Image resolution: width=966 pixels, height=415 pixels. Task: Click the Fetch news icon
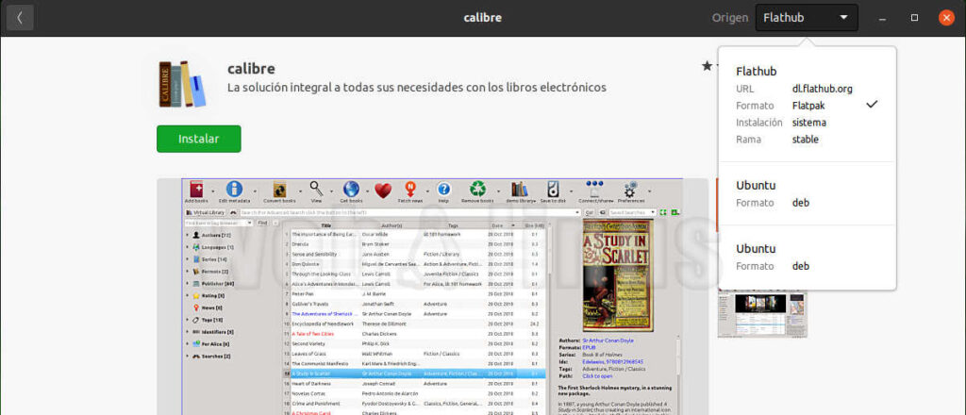coord(410,191)
